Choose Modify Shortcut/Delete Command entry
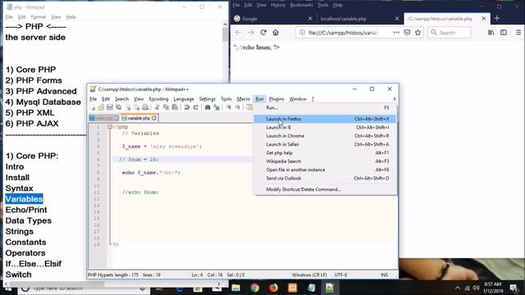Image resolution: width=525 pixels, height=295 pixels. click(325, 189)
